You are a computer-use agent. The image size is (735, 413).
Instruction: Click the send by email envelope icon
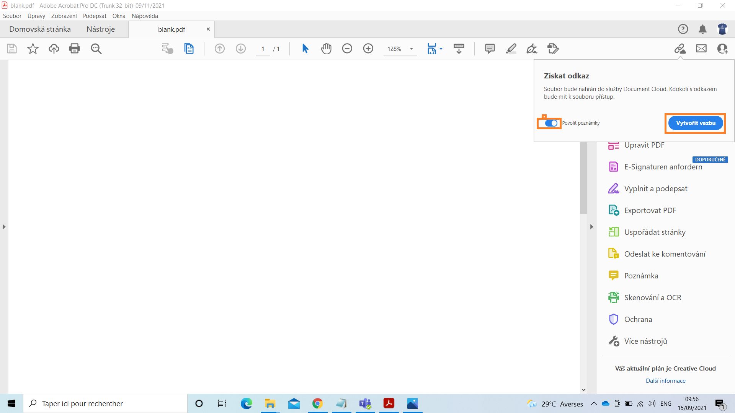coord(701,49)
